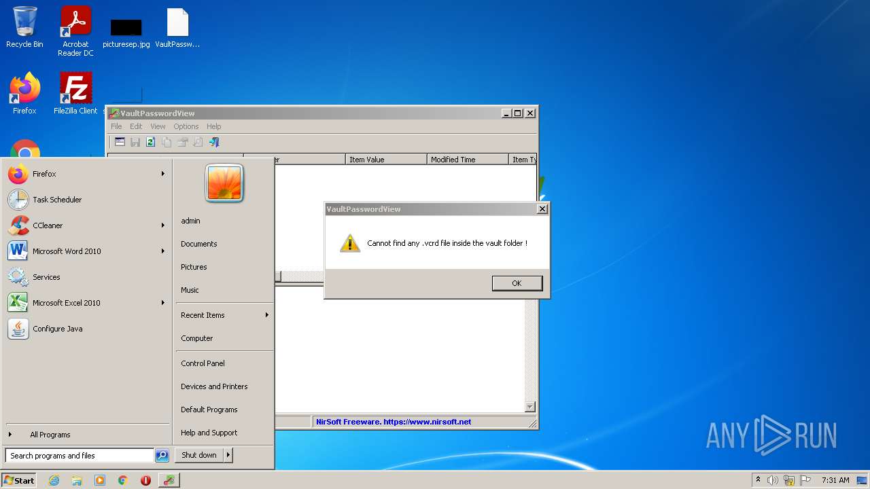The width and height of the screenshot is (870, 489).
Task: Open Help and Support
Action: click(209, 433)
